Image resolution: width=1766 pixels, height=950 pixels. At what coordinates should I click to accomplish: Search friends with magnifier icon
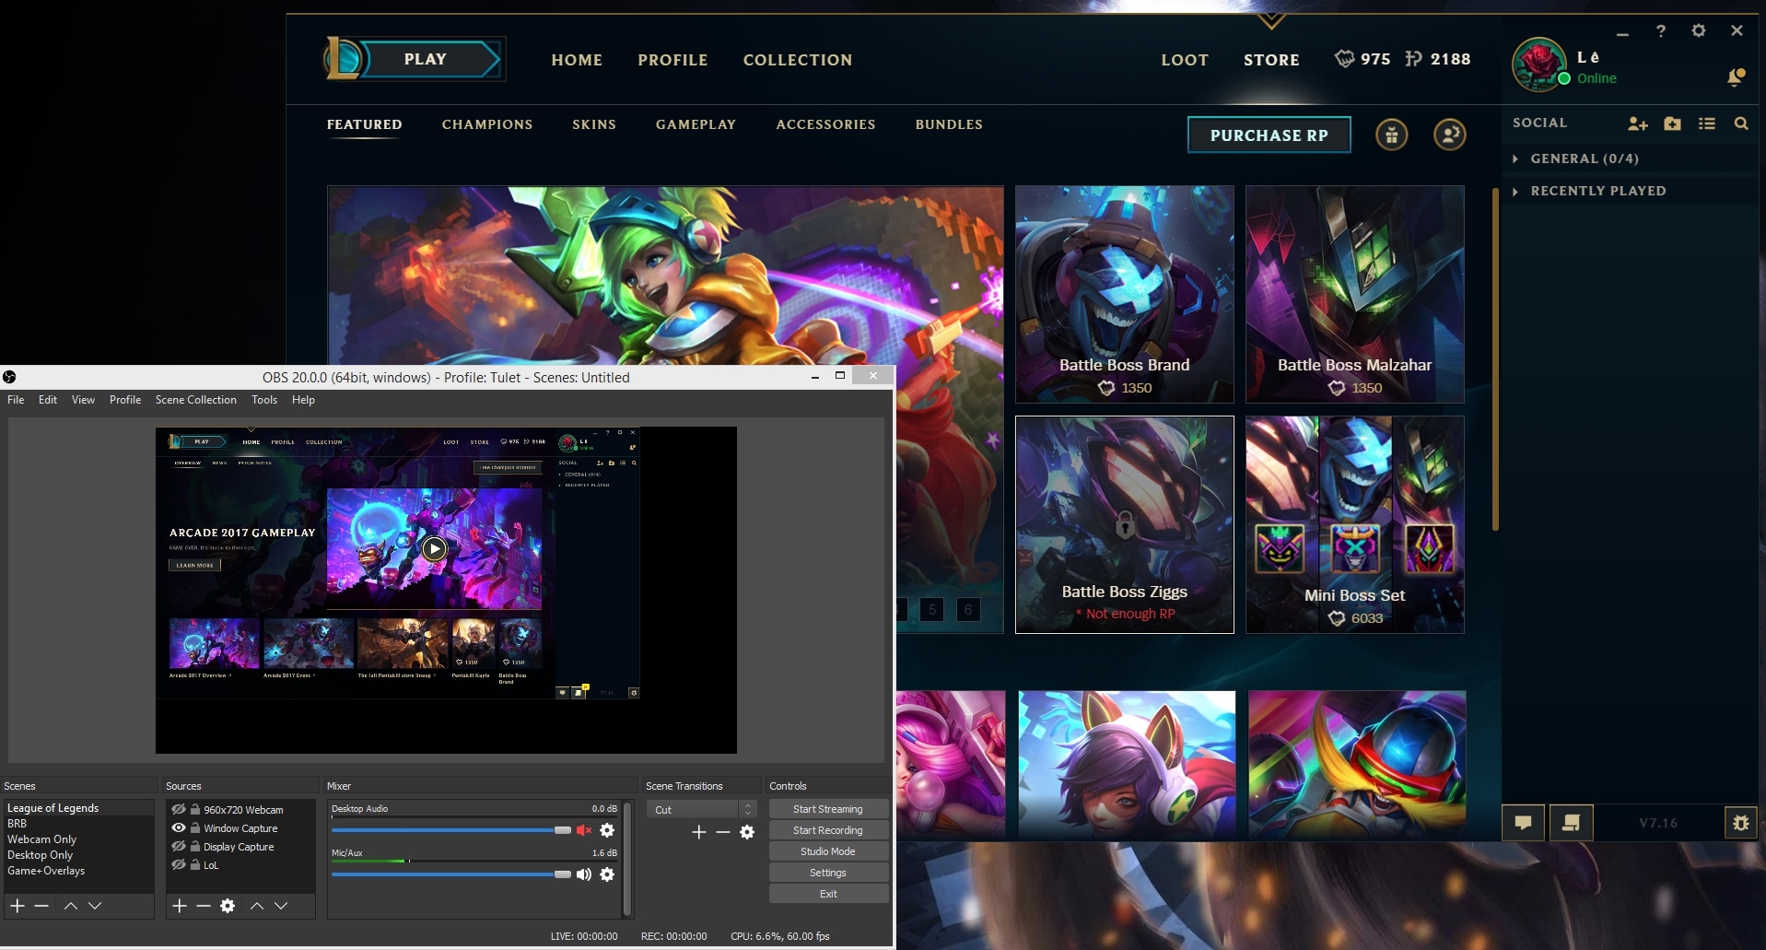coord(1741,123)
